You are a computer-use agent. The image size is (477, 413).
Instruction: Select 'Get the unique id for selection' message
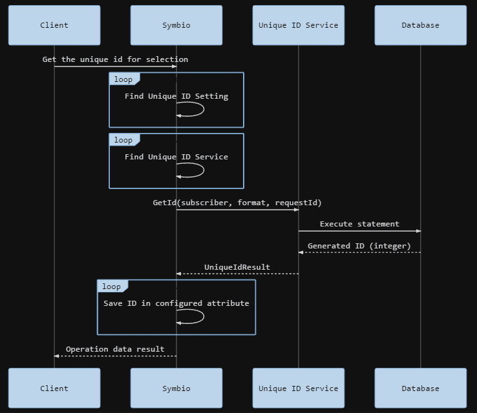115,59
